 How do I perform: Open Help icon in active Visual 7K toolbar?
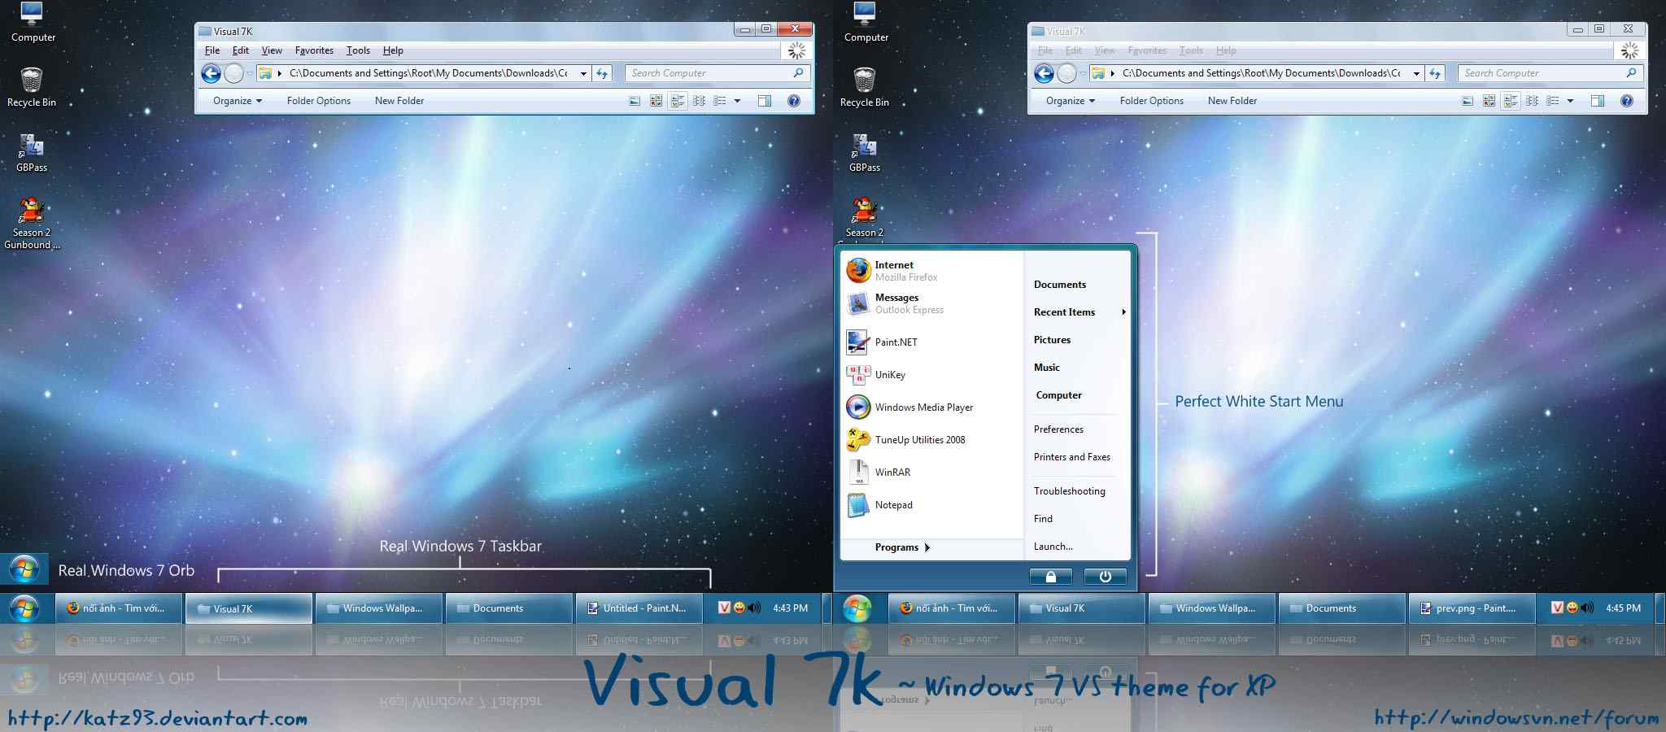click(x=794, y=101)
